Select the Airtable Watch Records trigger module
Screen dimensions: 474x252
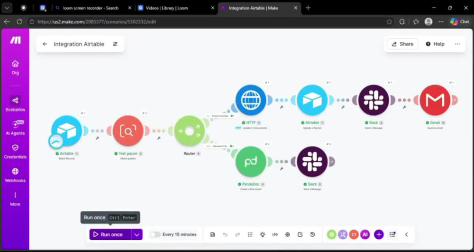click(67, 131)
